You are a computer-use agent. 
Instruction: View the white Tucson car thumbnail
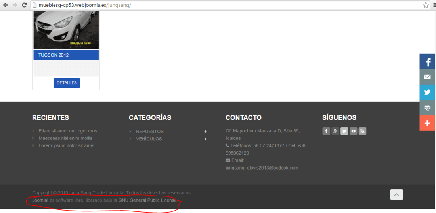pos(66,30)
